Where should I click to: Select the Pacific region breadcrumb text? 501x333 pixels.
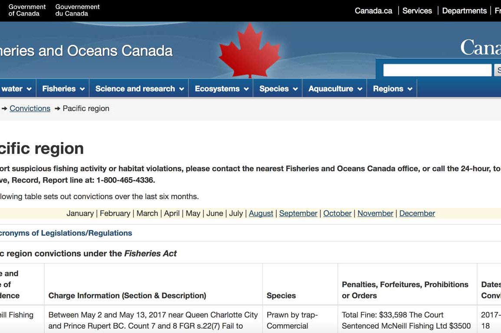pos(86,108)
